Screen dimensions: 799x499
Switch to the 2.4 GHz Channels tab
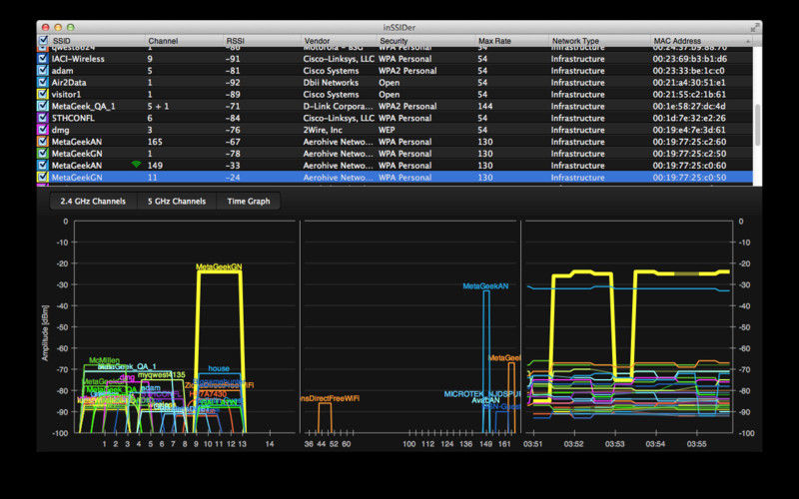93,202
